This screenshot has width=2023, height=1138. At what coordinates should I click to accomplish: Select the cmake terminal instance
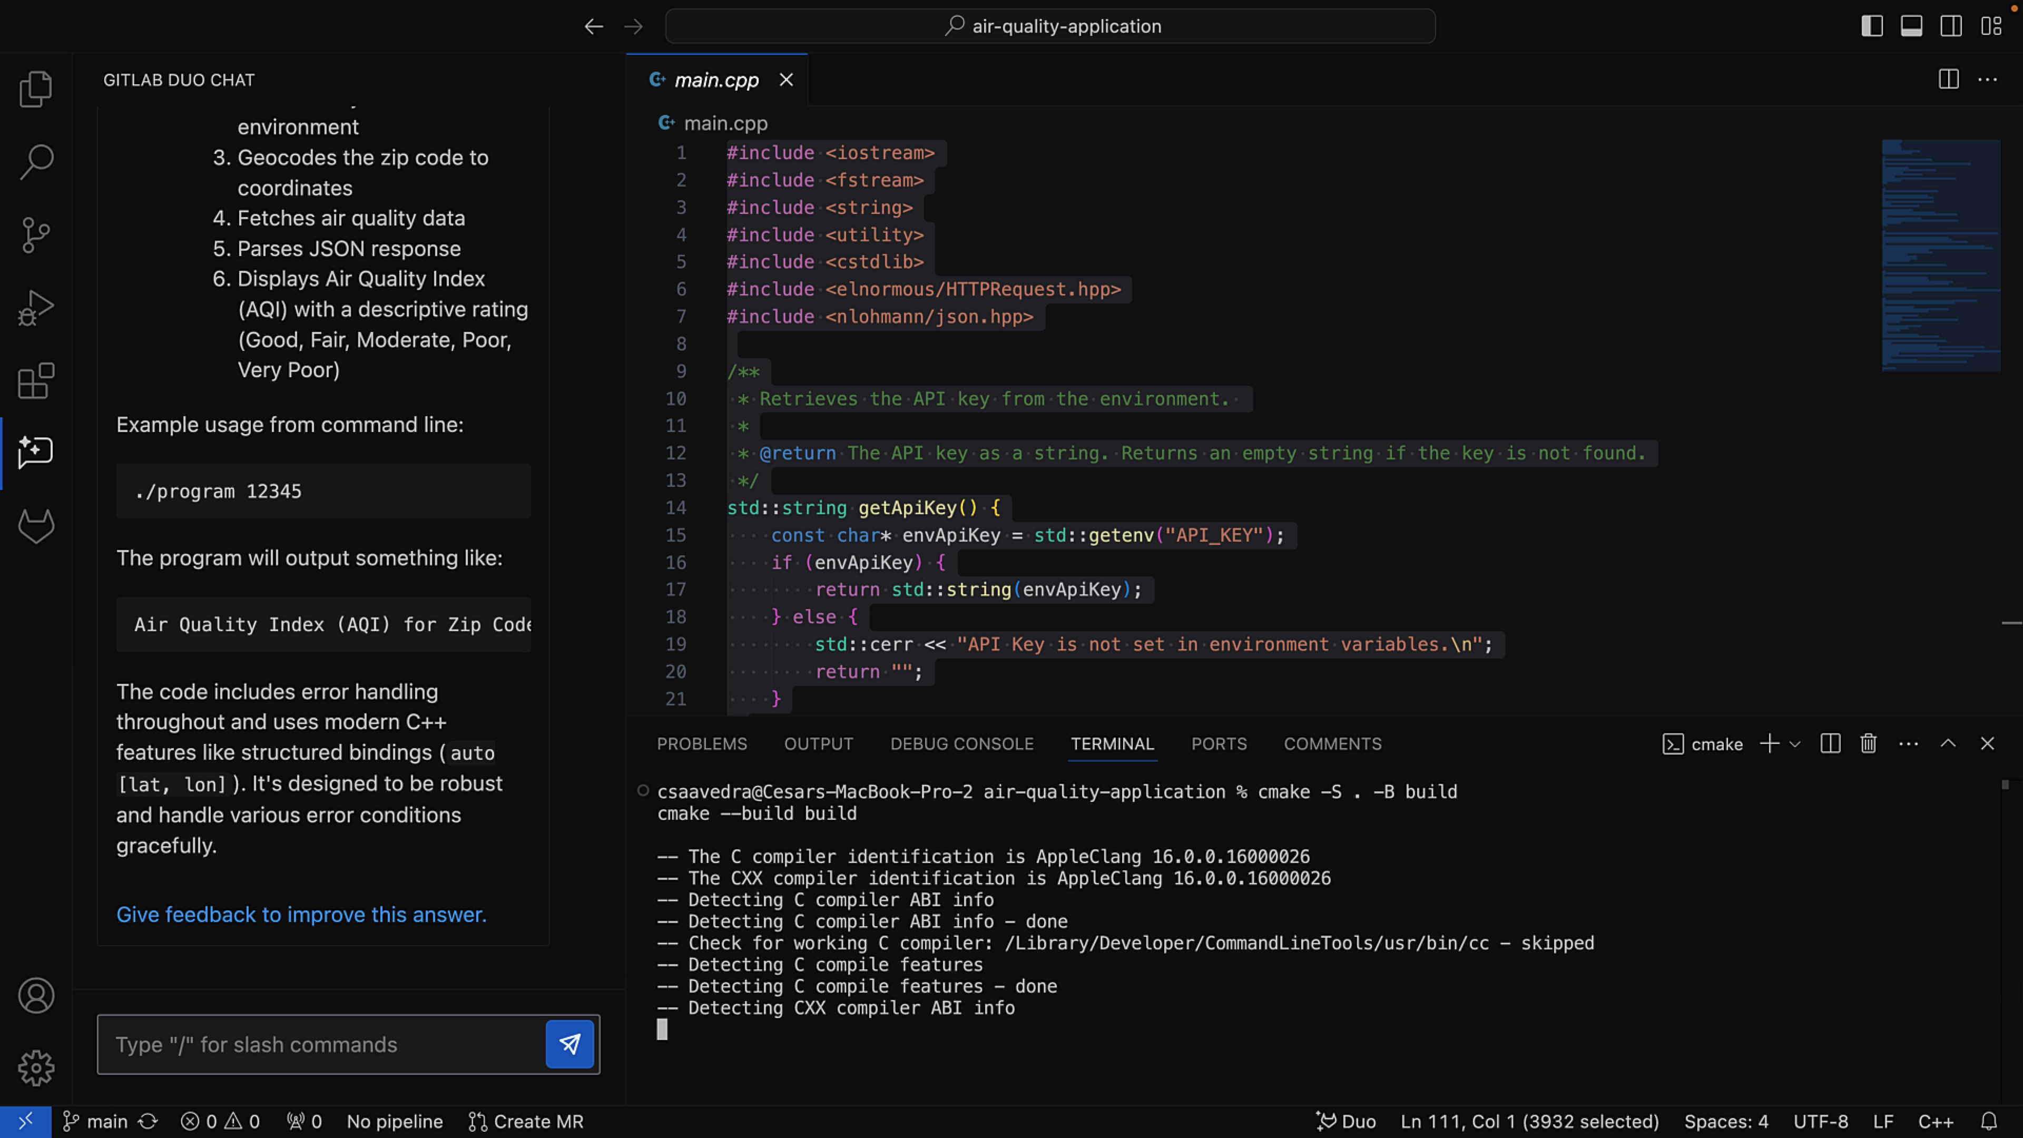pos(1703,744)
